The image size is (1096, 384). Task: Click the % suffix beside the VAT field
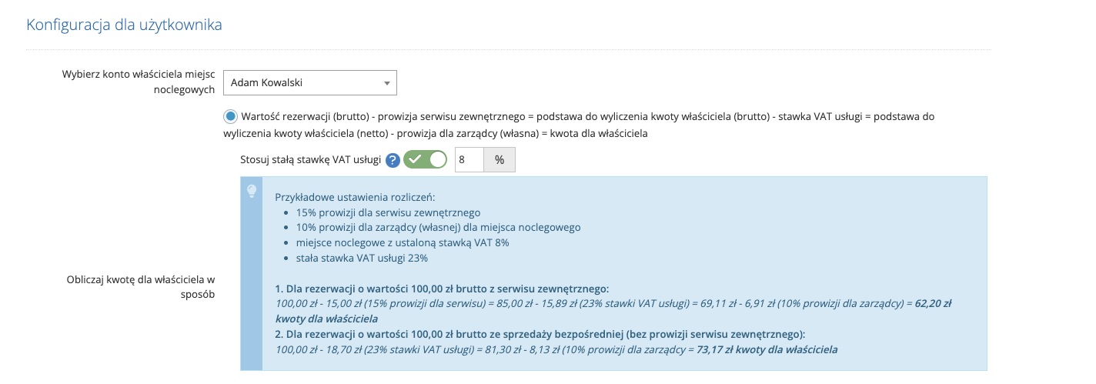click(x=500, y=160)
